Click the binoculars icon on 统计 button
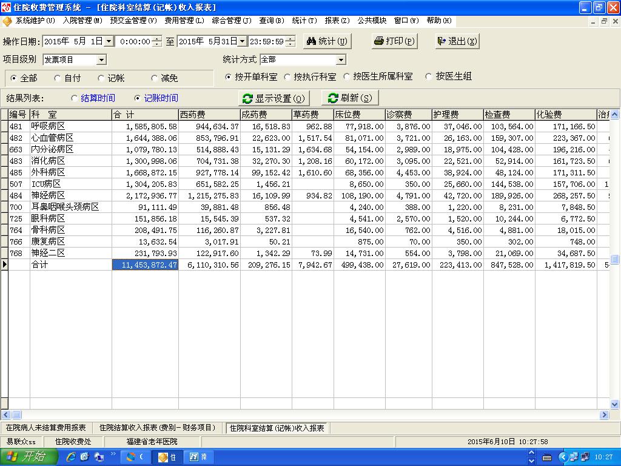 coord(311,41)
